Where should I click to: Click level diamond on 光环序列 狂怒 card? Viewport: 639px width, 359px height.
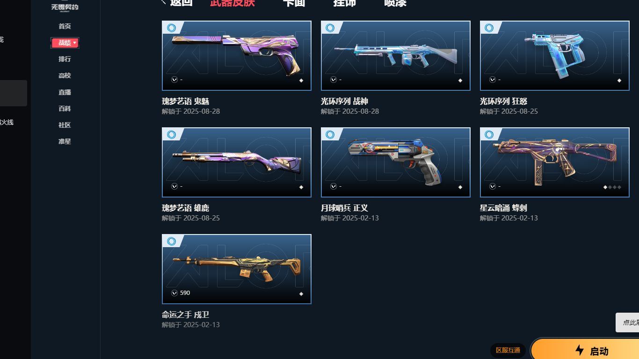[x=619, y=81]
